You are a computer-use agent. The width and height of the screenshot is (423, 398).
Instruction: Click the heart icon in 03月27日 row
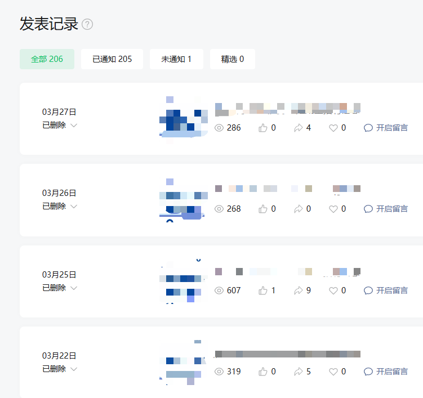pos(333,128)
